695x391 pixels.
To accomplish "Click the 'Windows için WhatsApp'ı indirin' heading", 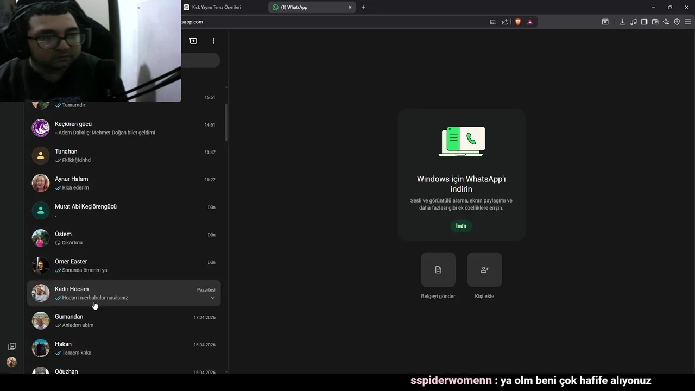I will (x=461, y=184).
